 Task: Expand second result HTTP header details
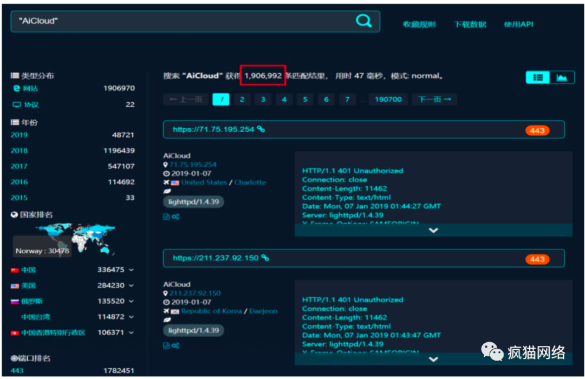pyautogui.click(x=433, y=359)
